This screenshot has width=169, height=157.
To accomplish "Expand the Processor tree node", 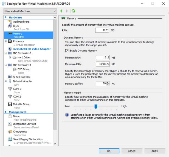I will click(x=6, y=41).
